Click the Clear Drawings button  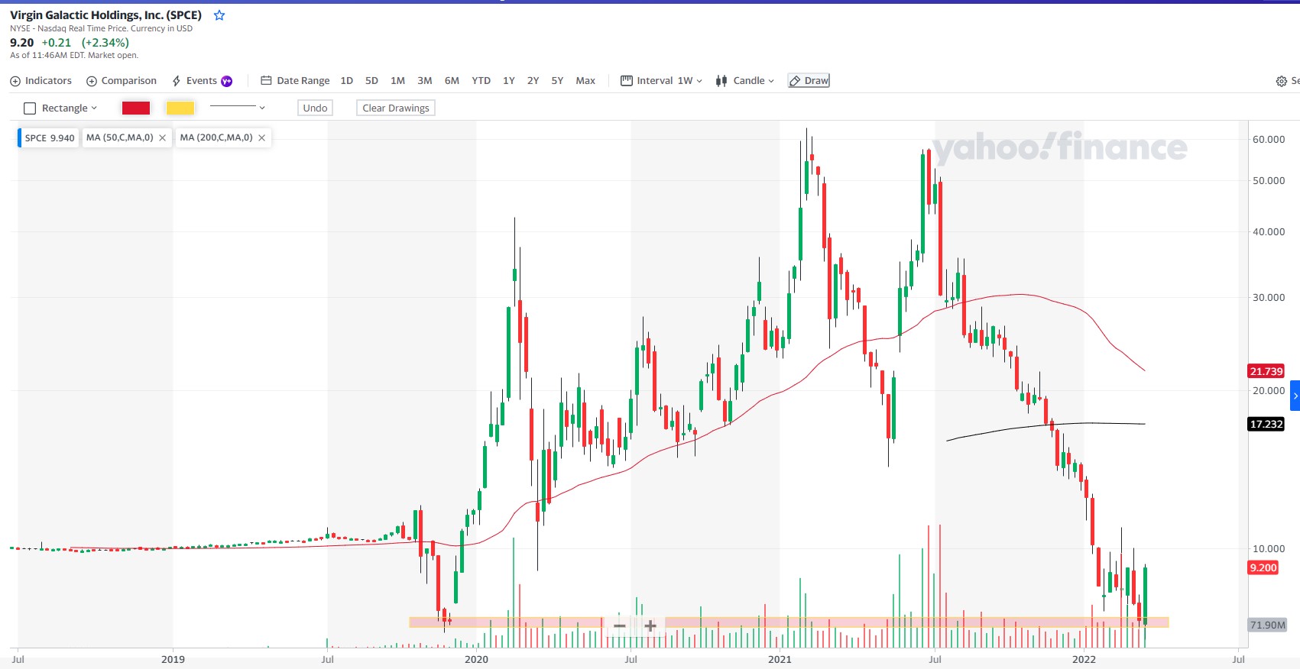396,108
